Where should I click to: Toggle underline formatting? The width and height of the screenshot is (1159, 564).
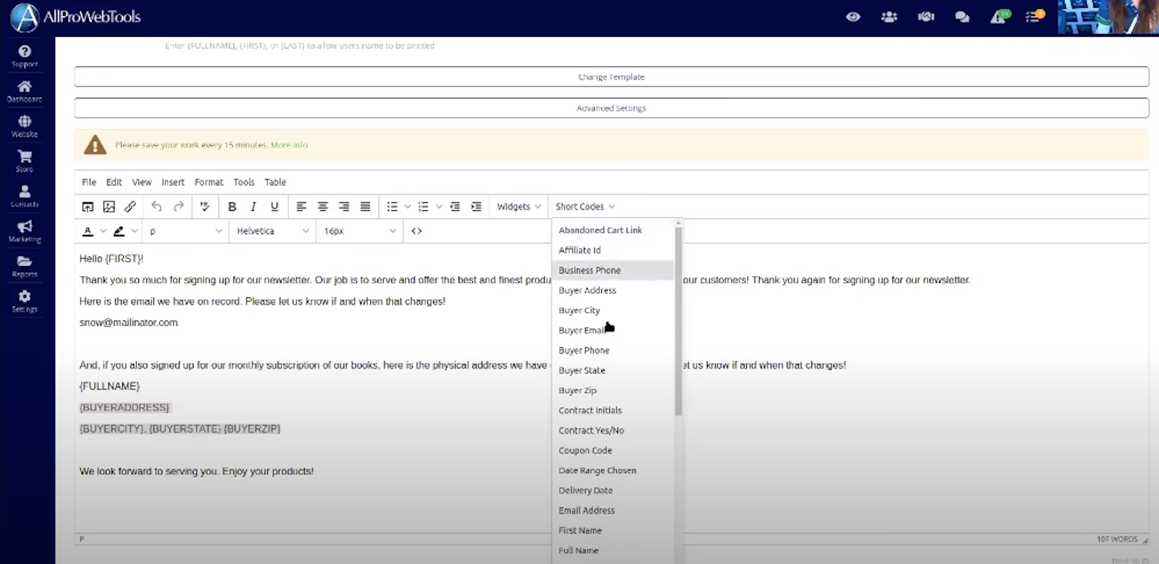click(x=275, y=207)
